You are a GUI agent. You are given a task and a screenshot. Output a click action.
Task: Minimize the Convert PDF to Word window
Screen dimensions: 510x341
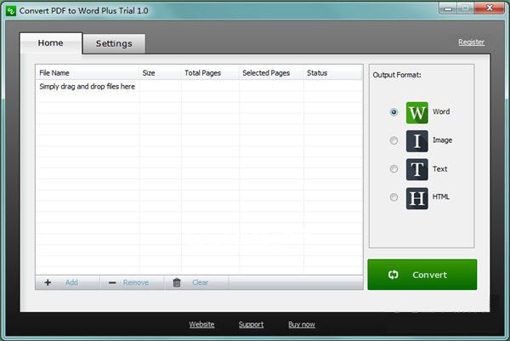coord(448,9)
